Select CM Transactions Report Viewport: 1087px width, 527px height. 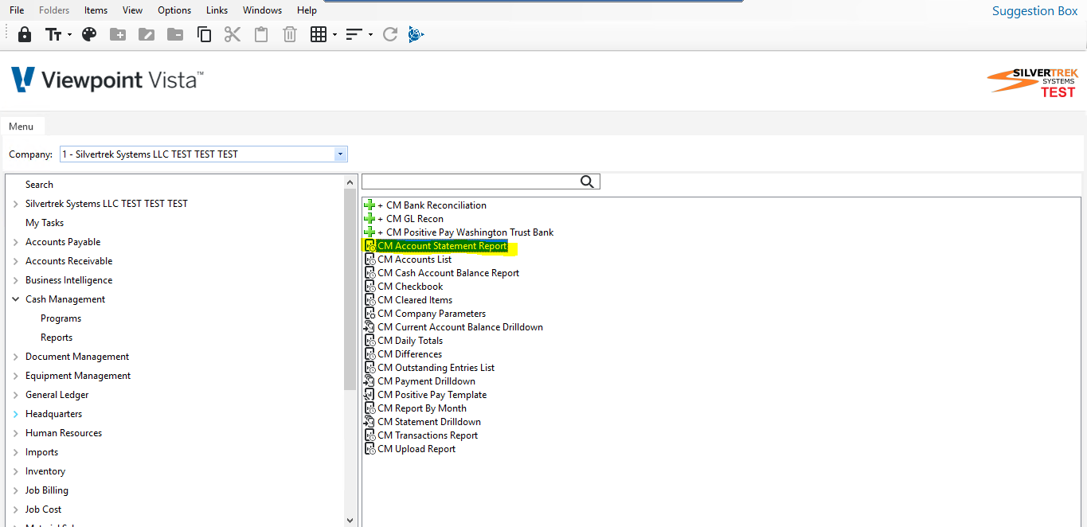[x=428, y=435]
